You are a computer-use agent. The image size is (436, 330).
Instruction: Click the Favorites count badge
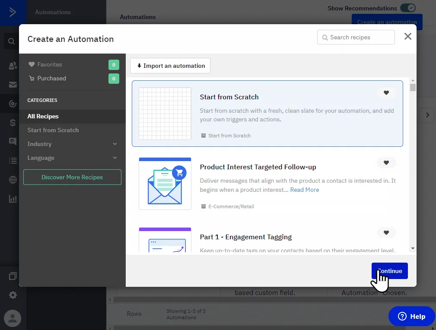point(114,65)
